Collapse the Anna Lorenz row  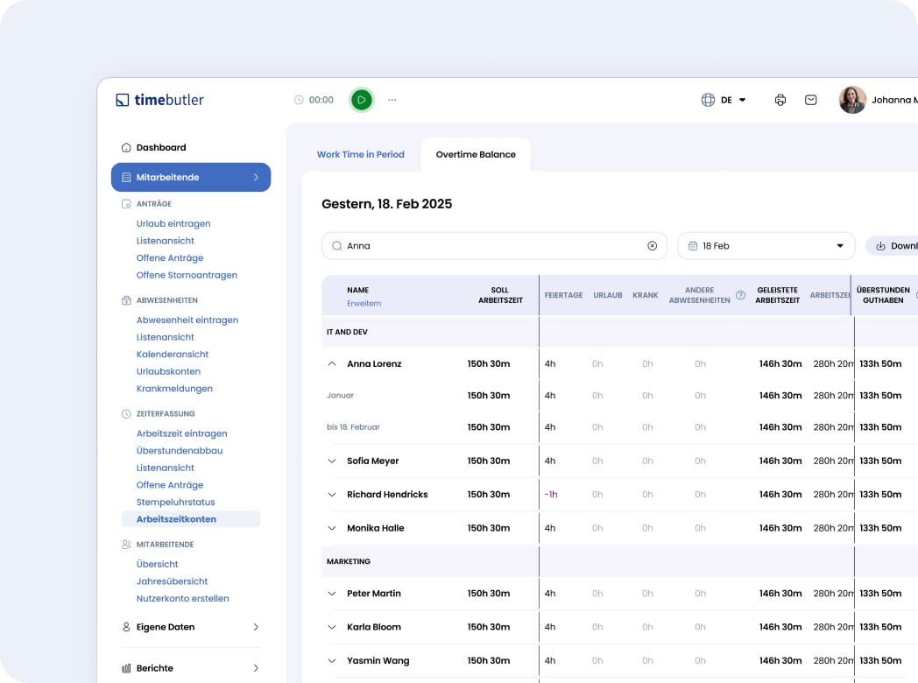click(x=332, y=363)
